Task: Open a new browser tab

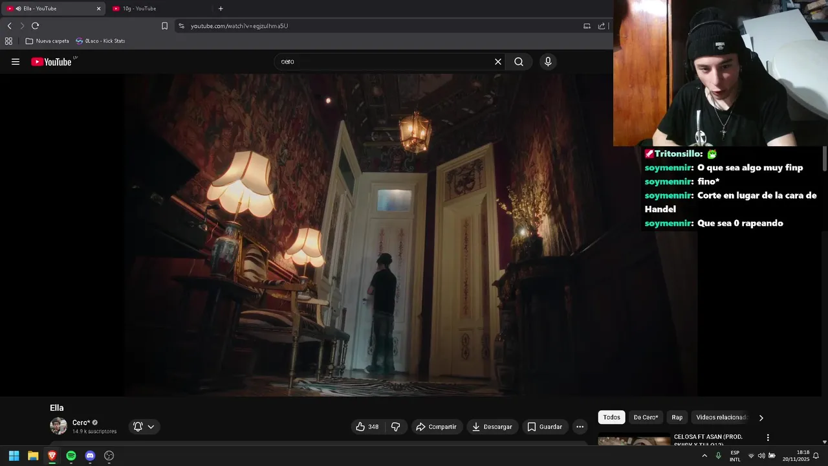Action: click(221, 8)
